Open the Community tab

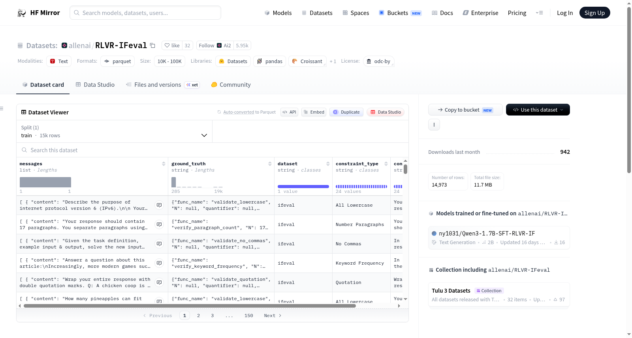(231, 85)
